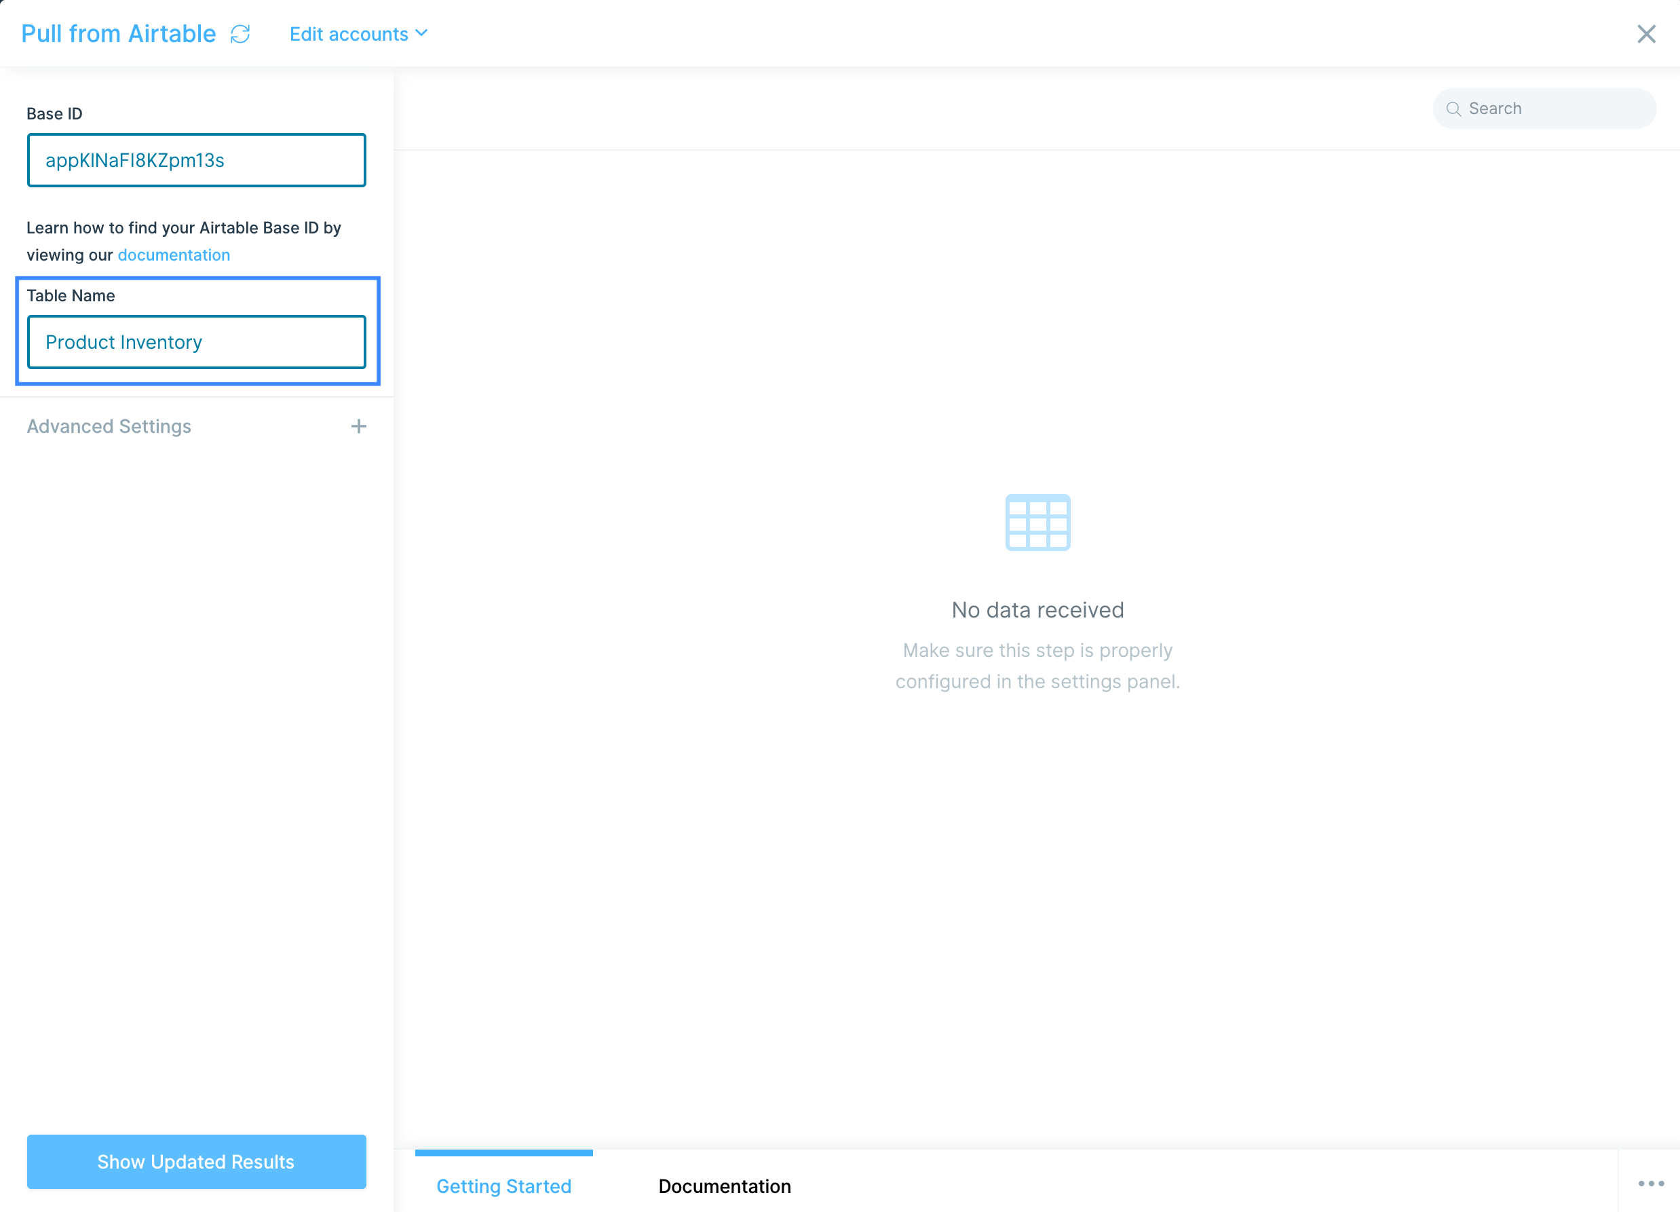Click the magnifier icon in the Search box
Viewport: 1680px width, 1212px height.
click(x=1453, y=109)
